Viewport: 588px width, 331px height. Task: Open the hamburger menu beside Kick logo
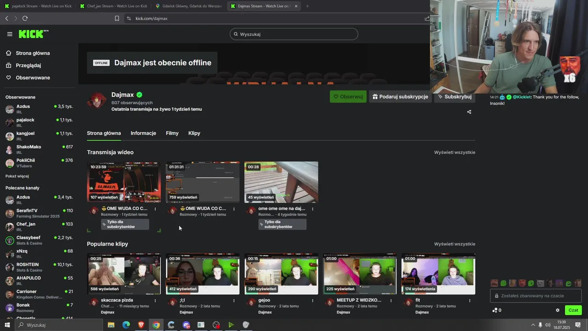(x=10, y=34)
